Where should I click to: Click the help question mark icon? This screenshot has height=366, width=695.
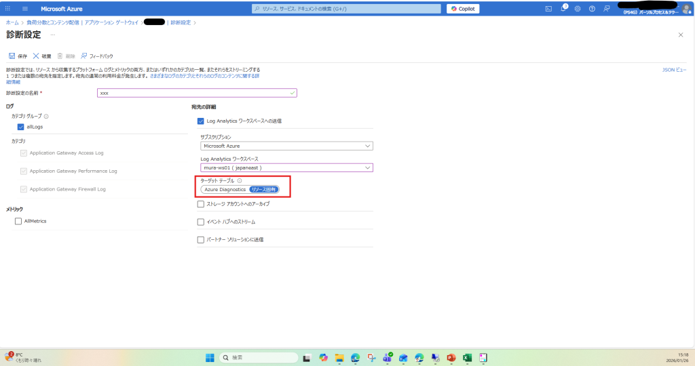click(x=592, y=9)
